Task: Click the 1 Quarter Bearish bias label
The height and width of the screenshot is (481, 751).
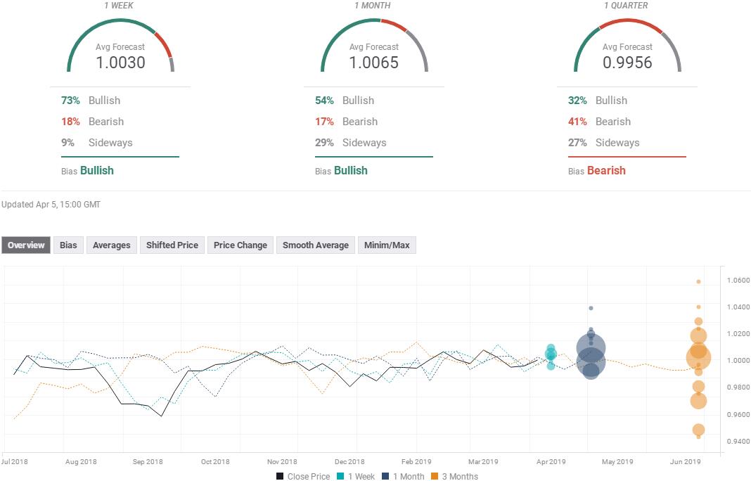Action: (606, 170)
